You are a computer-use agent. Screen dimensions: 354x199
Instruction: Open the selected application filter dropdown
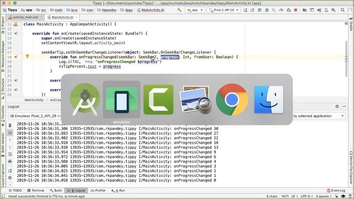coord(319,116)
